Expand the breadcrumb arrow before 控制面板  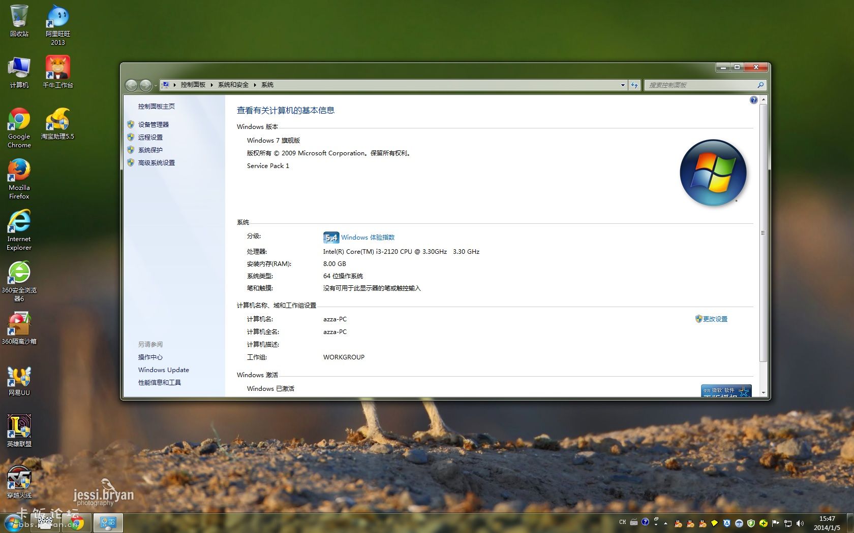pos(174,85)
